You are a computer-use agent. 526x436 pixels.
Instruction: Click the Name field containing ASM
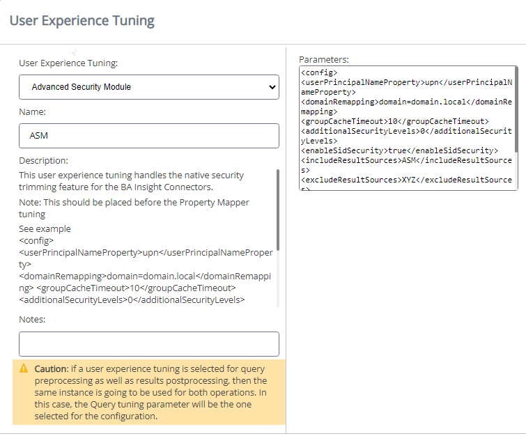148,136
